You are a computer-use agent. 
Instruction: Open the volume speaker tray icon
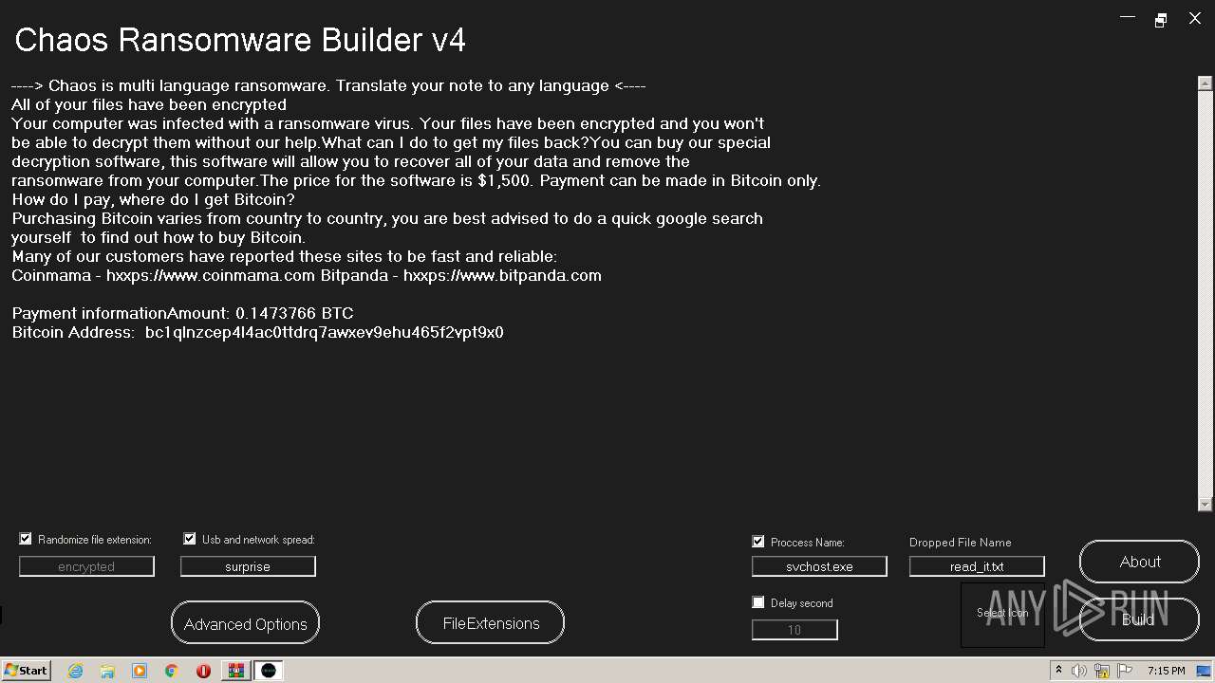(1079, 671)
